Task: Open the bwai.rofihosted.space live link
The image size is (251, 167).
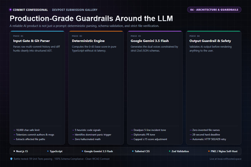Action: (225, 159)
